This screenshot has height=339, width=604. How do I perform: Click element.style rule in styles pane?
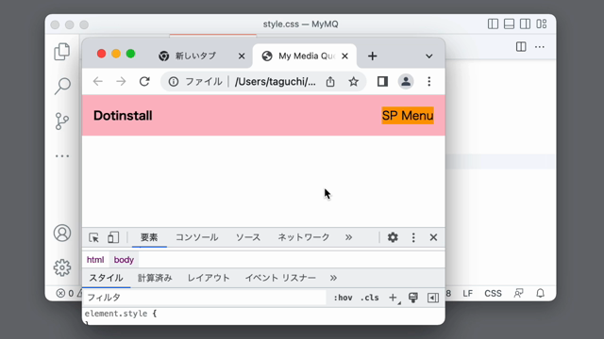[121, 314]
